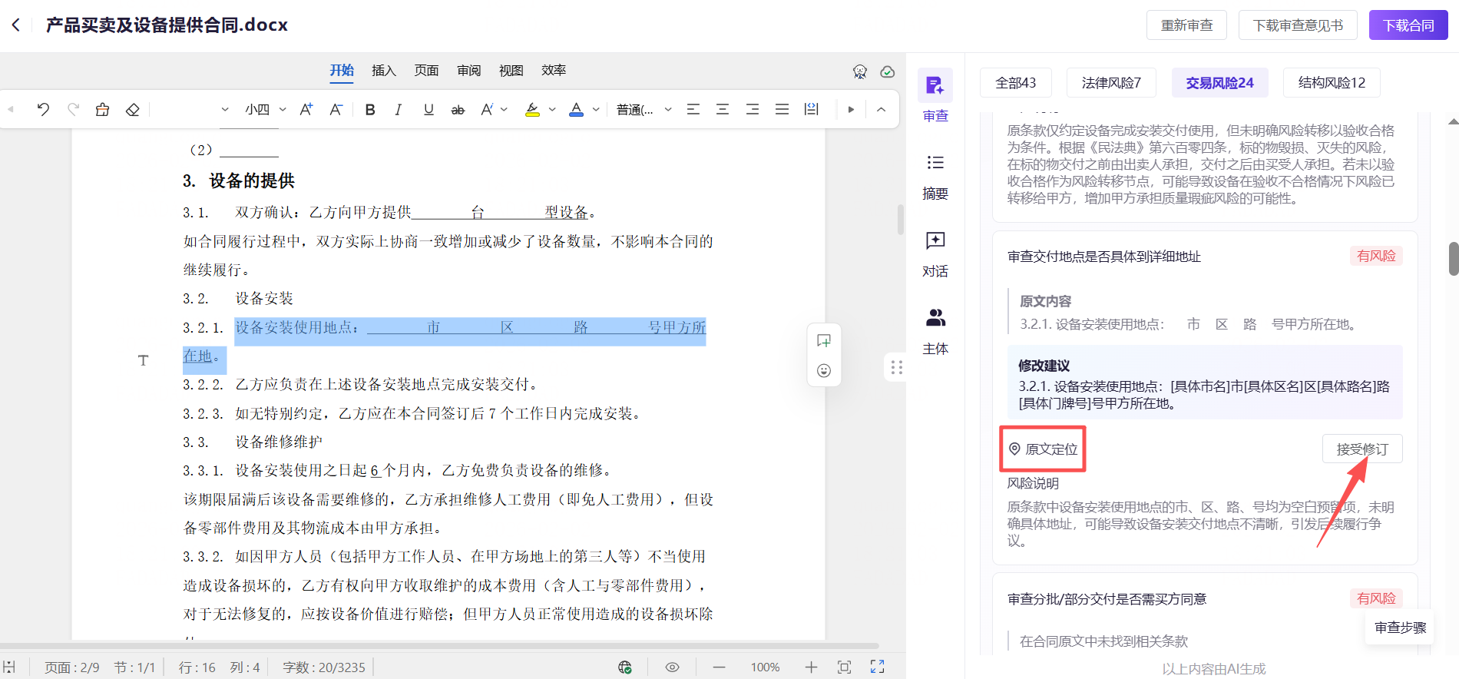Fit the page to window
1459x679 pixels.
pos(844,667)
